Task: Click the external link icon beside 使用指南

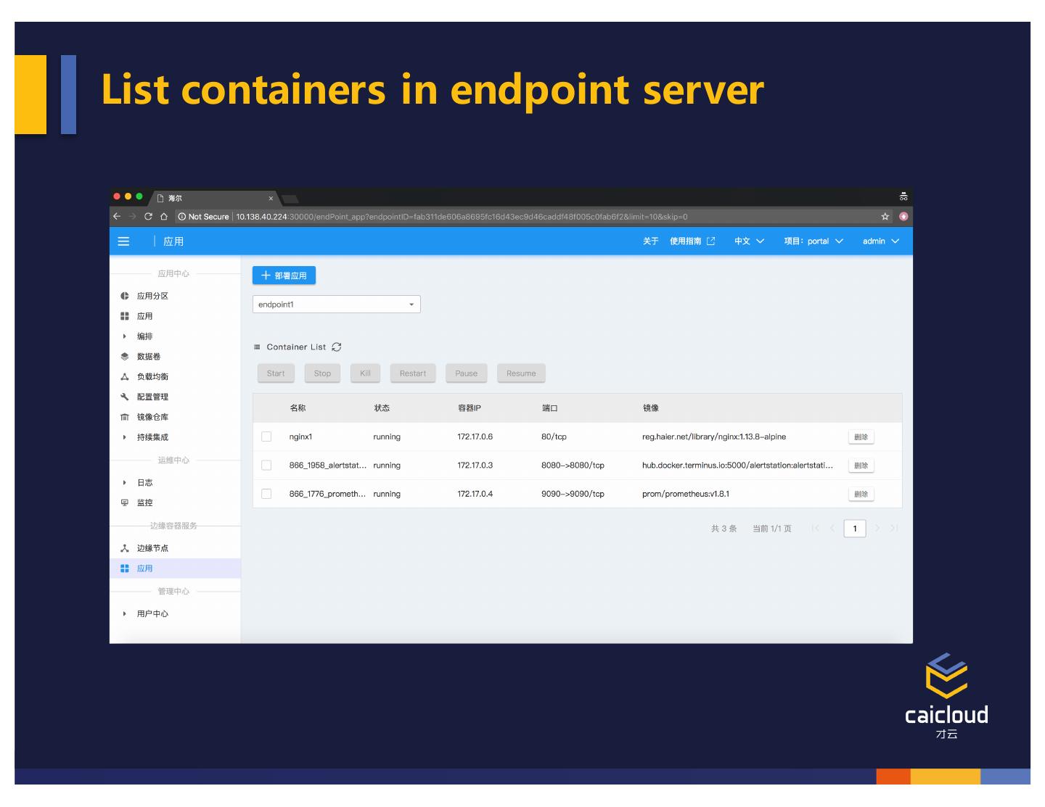Action: (x=711, y=241)
